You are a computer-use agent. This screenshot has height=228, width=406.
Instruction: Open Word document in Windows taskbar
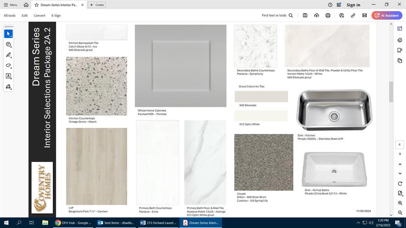point(158,223)
